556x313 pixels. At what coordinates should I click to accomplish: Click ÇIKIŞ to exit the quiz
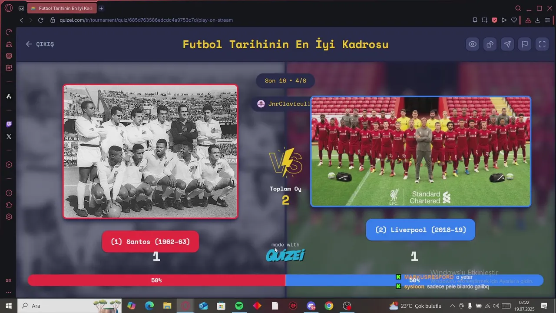point(40,44)
